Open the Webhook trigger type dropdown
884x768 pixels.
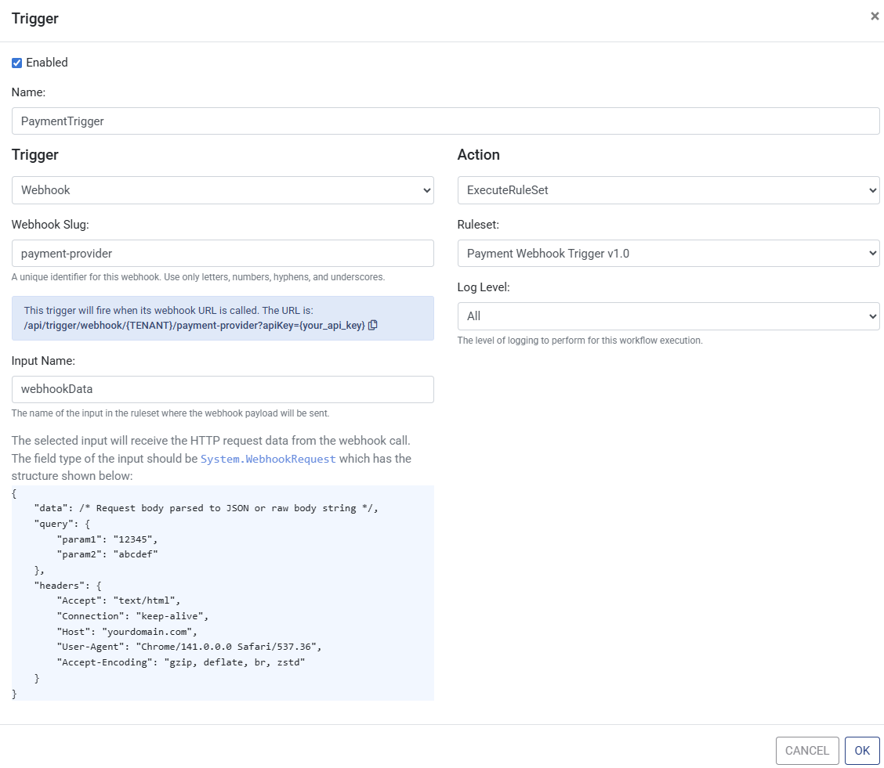(x=223, y=190)
